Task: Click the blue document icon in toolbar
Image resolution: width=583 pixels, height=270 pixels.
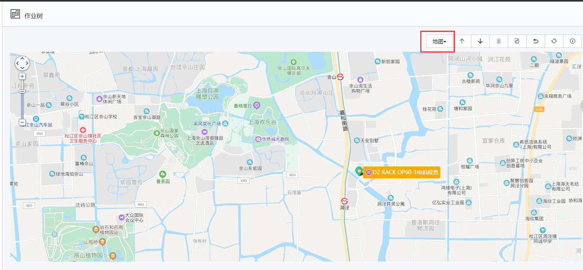Action: [x=517, y=41]
